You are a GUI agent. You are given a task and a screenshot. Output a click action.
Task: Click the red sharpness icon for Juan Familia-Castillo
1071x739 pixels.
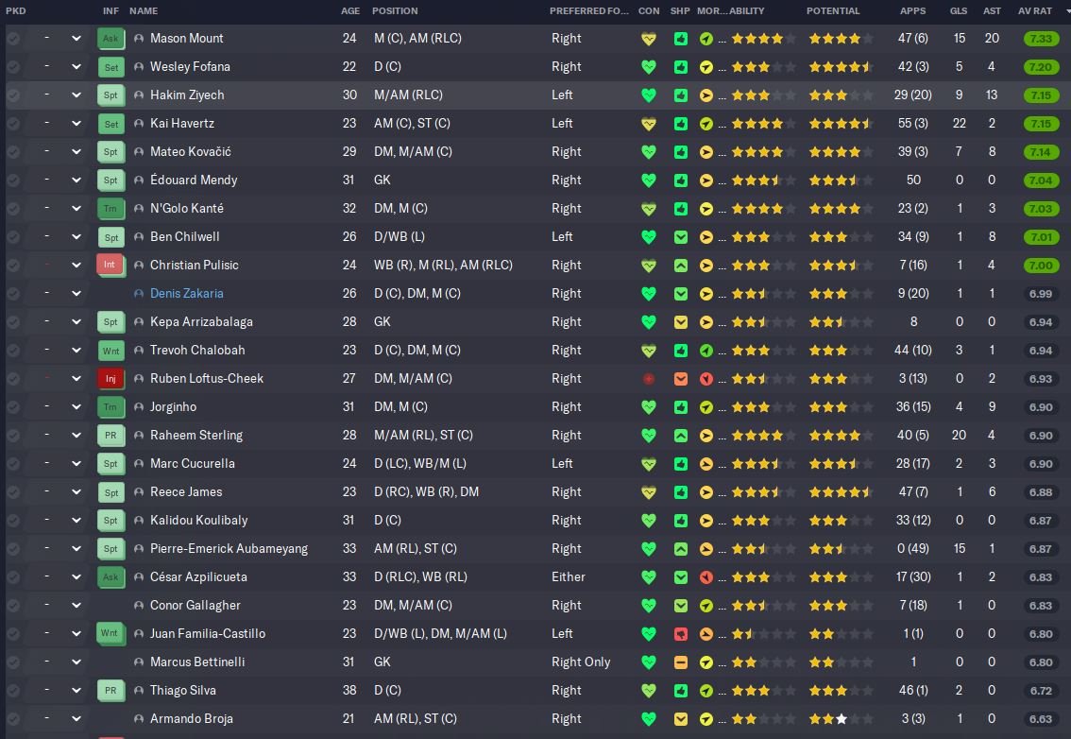(681, 634)
